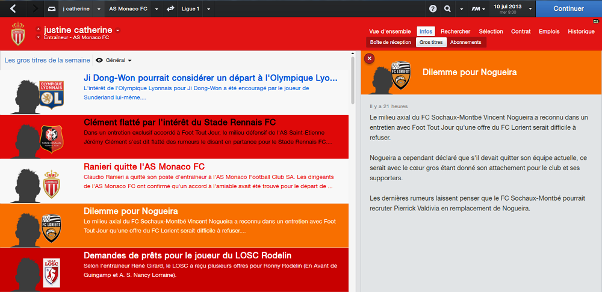The width and height of the screenshot is (602, 292).
Task: Expand the Ligue 1 dropdown arrow
Action: 208,9
